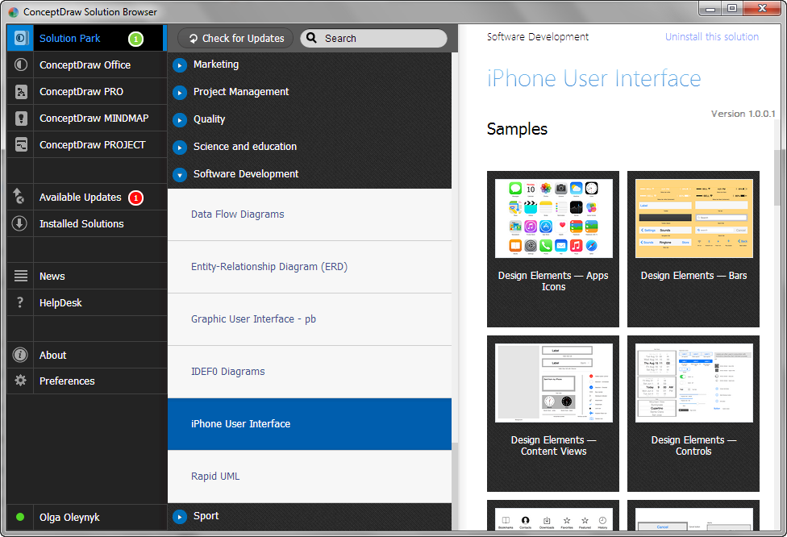Select Rapid UML solution
The width and height of the screenshot is (787, 537).
(x=310, y=477)
